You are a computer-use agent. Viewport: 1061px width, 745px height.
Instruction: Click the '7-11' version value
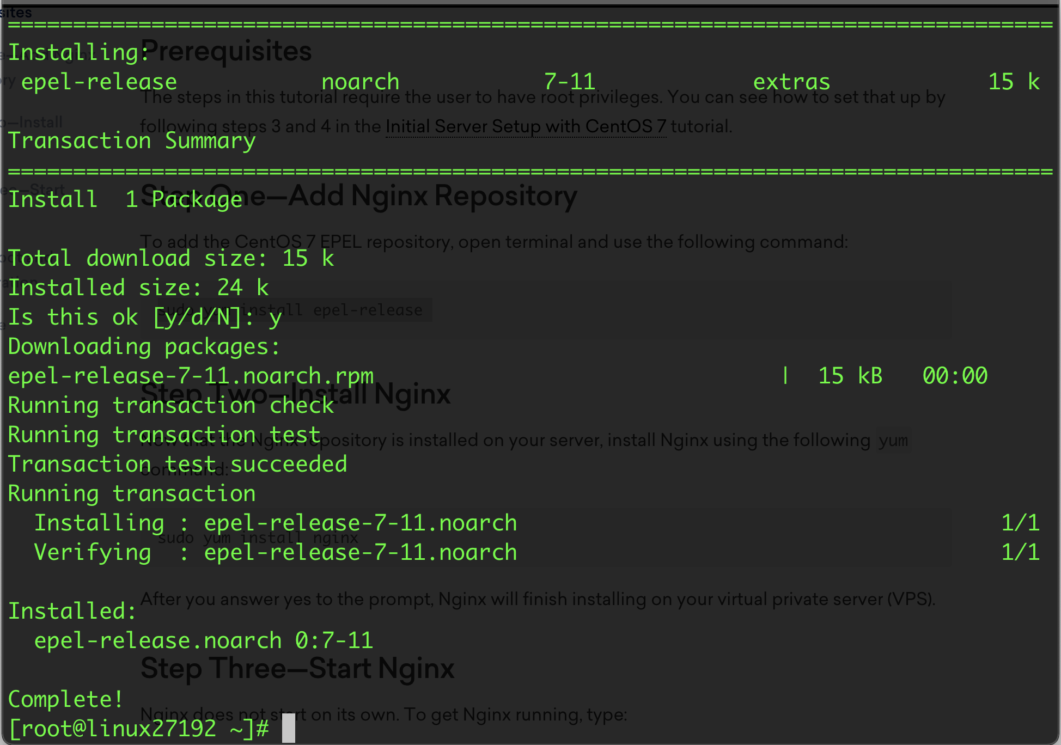pyautogui.click(x=570, y=82)
